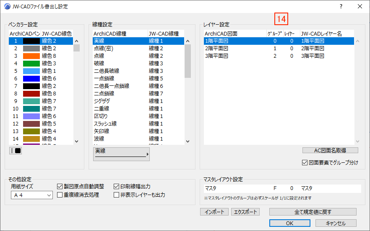Select the 二倍長破線 row
The width and height of the screenshot is (370, 231).
coord(138,71)
